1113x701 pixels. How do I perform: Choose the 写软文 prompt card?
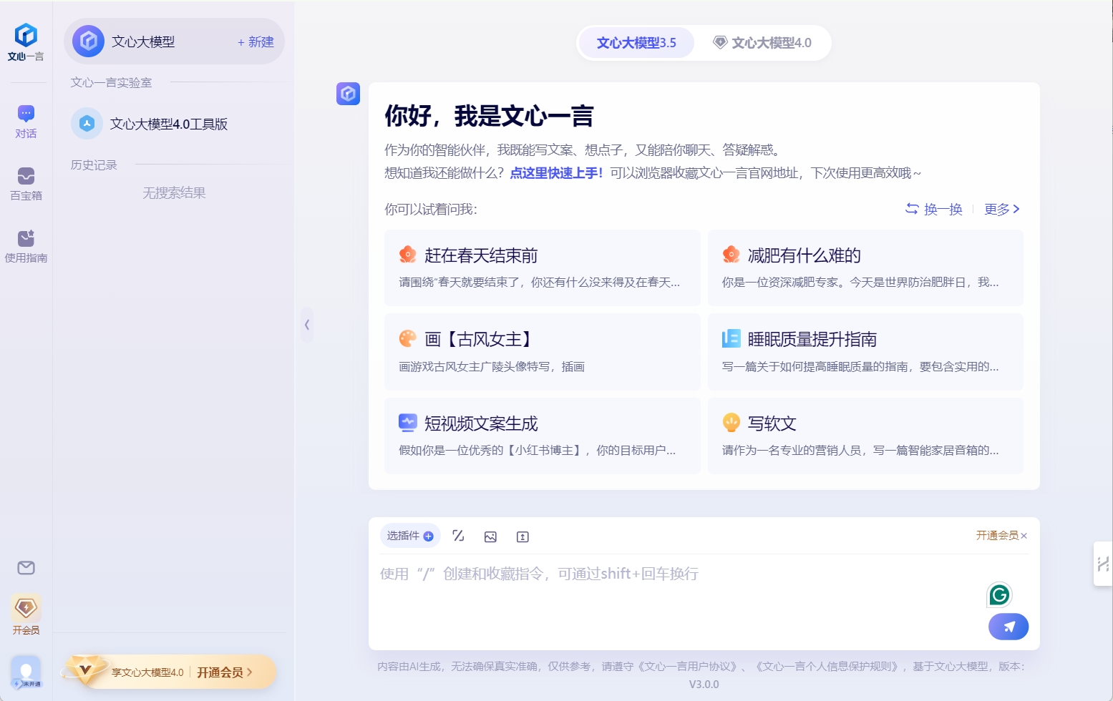tap(865, 436)
